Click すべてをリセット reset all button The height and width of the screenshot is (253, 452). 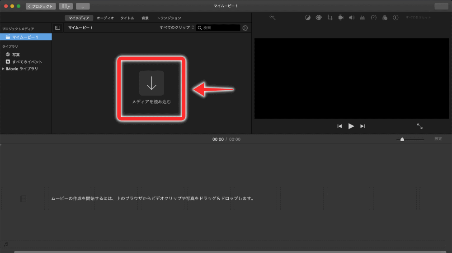pyautogui.click(x=418, y=18)
